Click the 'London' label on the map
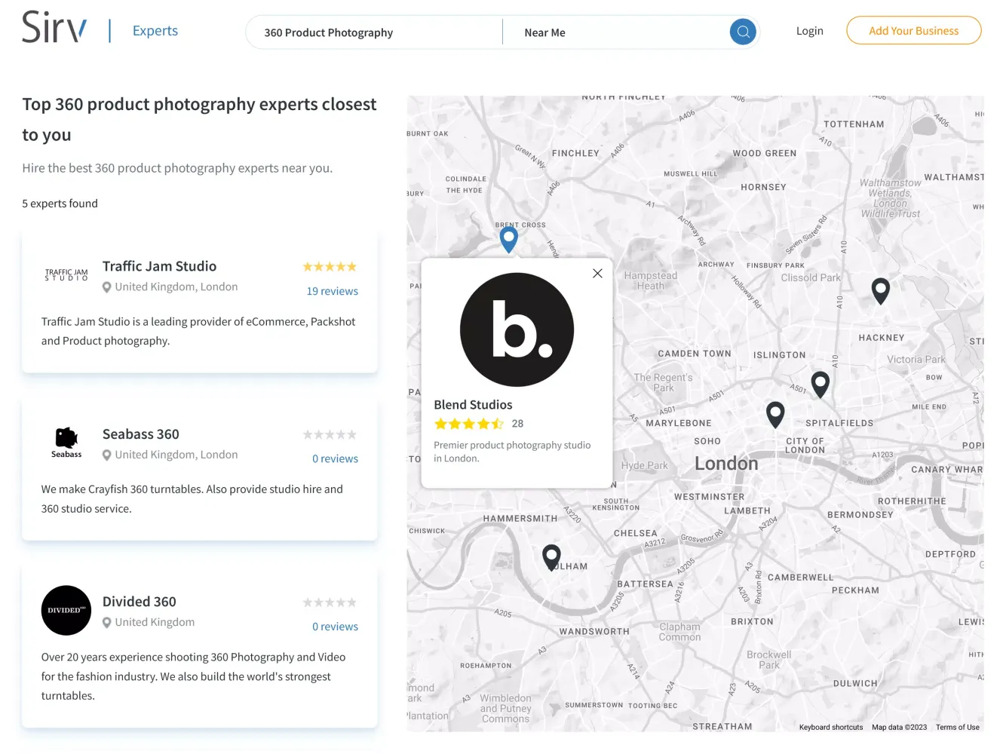The width and height of the screenshot is (1006, 754). (726, 463)
